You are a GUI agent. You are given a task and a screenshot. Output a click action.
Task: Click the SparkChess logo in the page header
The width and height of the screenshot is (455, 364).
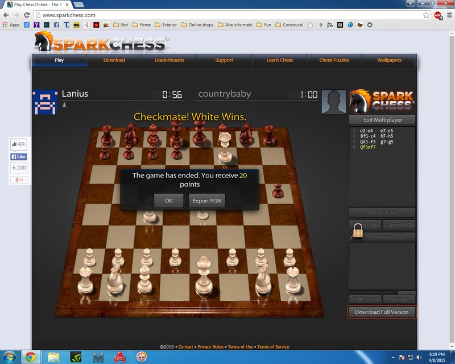tap(102, 42)
